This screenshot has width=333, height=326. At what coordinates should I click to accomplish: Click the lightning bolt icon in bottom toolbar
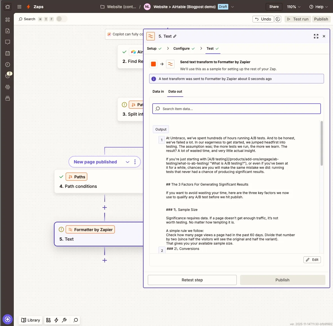56,320
